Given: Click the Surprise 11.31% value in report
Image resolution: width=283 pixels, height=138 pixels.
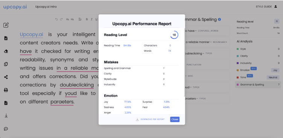Looking at the screenshot, I should 167,102.
